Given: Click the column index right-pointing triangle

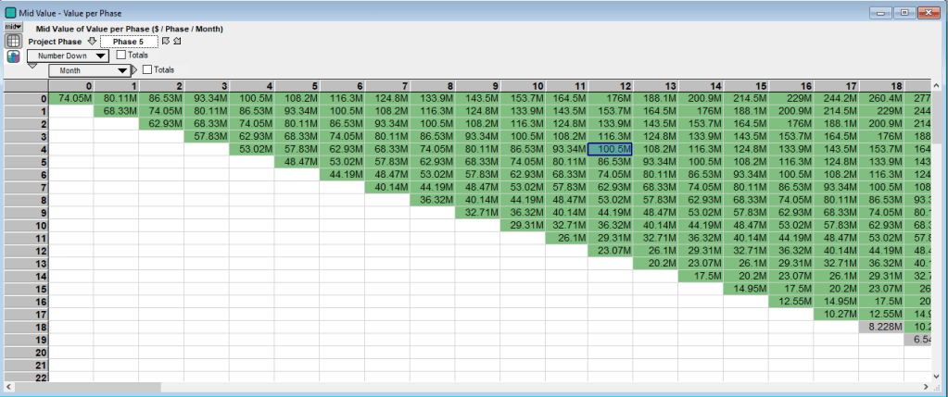Looking at the screenshot, I should click(x=133, y=69).
